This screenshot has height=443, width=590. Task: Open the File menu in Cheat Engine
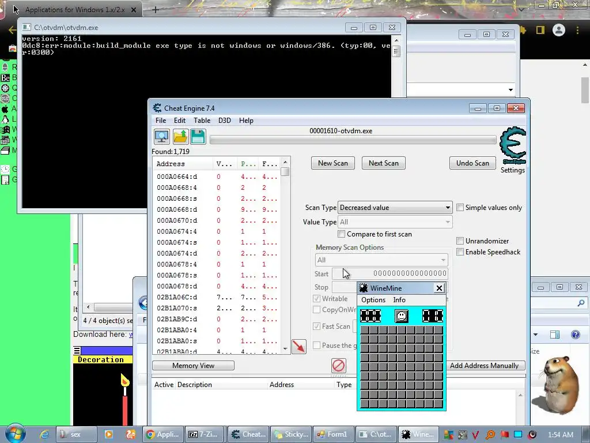pos(161,121)
